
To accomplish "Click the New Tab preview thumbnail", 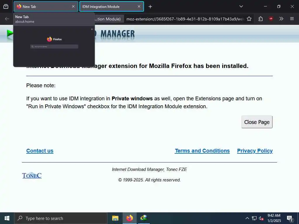I will pos(54,46).
